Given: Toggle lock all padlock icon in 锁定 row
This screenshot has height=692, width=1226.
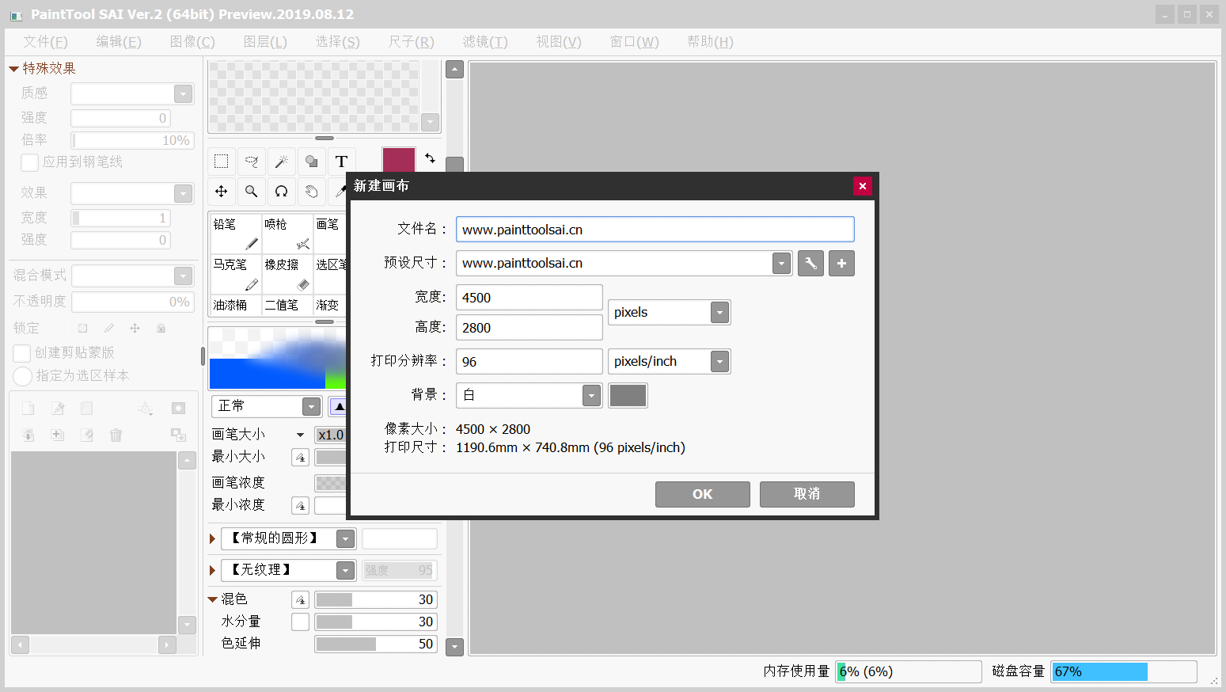Looking at the screenshot, I should [161, 328].
